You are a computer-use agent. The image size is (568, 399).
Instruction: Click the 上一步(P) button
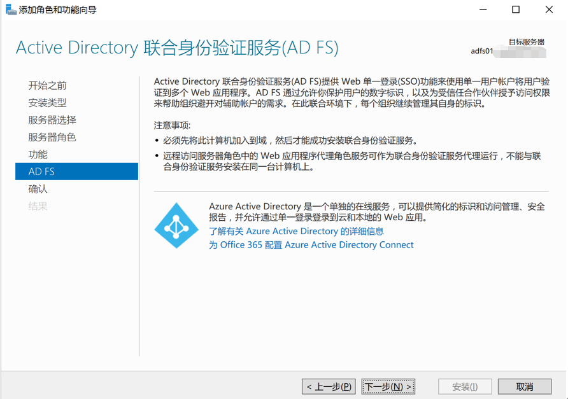click(329, 387)
